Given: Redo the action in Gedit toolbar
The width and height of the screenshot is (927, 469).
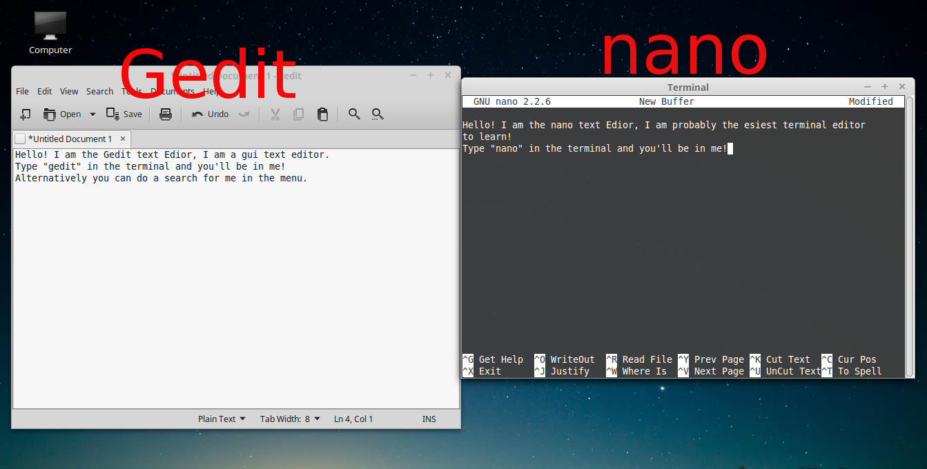Looking at the screenshot, I should pyautogui.click(x=244, y=114).
